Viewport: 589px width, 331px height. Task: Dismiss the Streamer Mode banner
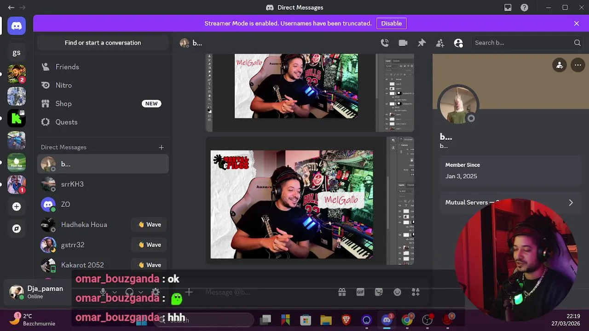[577, 23]
